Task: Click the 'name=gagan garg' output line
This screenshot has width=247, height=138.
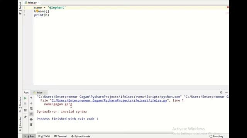Action: click(x=58, y=104)
